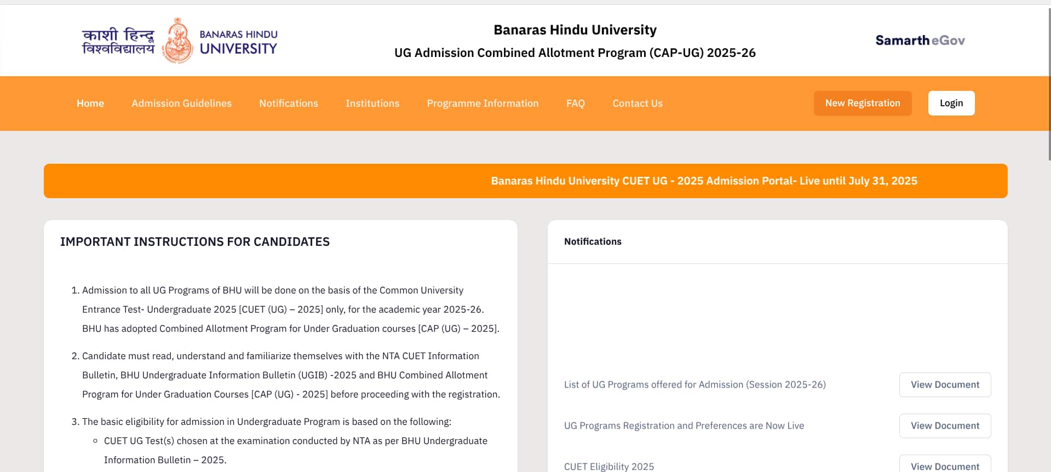Click the Important Instructions for Candidates heading

coord(195,242)
